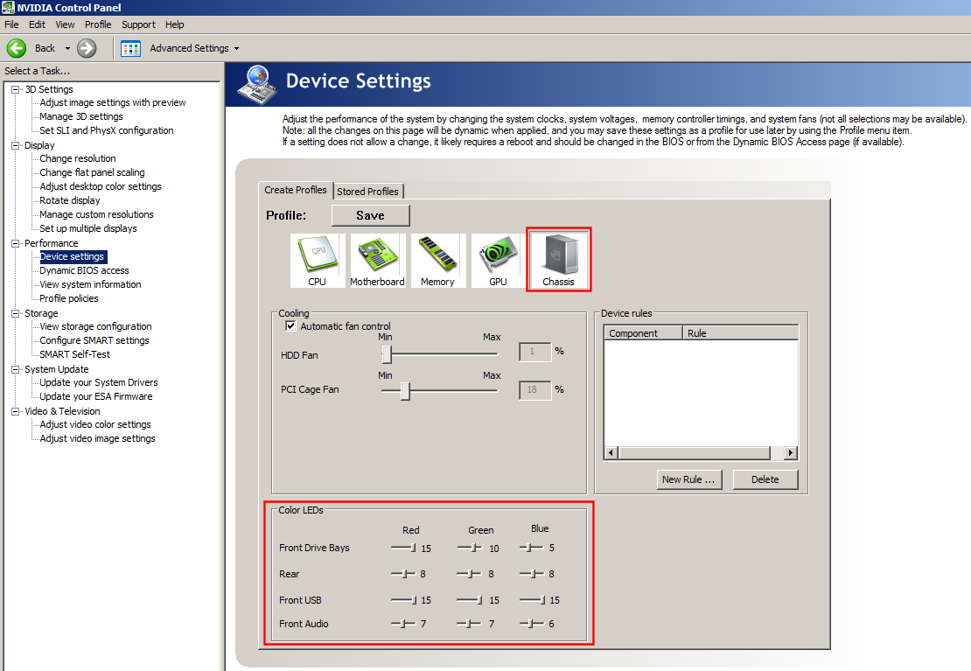Adjust Front USB Red slider
971x671 pixels.
pos(404,600)
